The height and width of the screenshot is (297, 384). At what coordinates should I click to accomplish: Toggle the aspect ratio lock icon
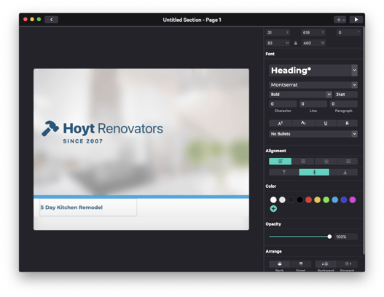click(x=296, y=43)
